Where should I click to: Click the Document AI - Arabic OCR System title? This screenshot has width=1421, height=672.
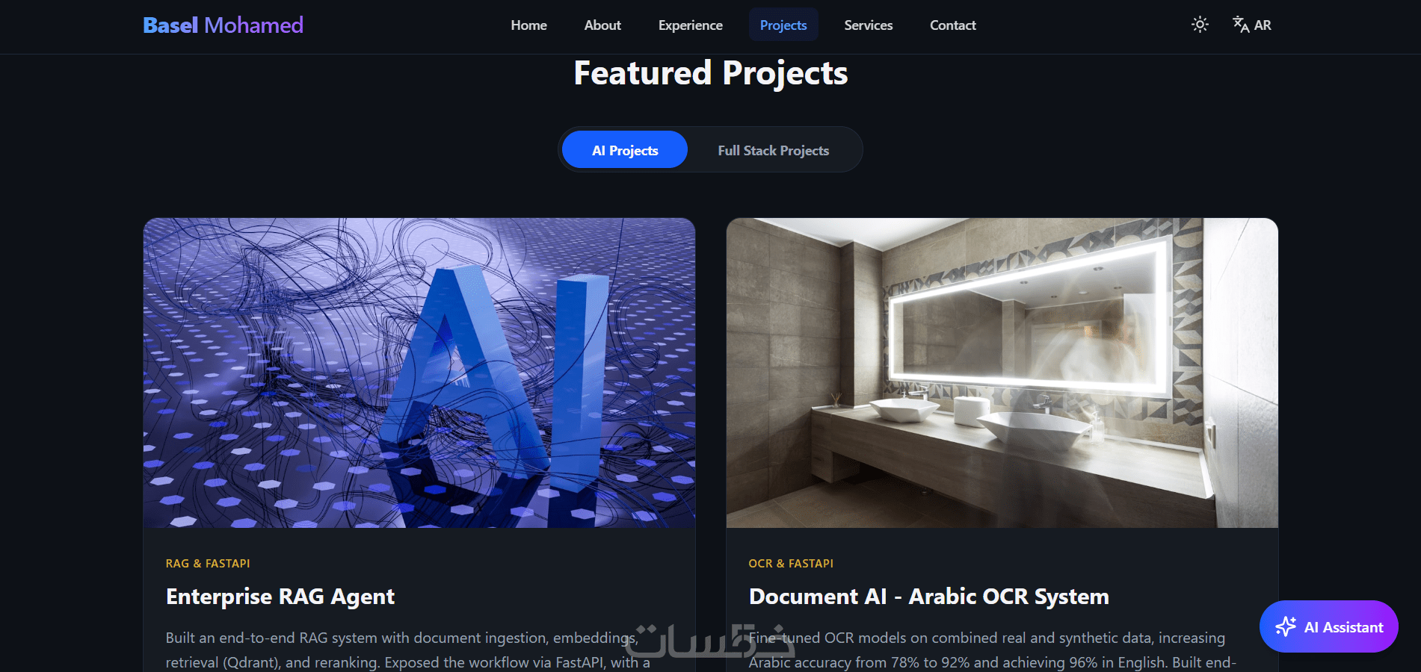[x=929, y=597]
